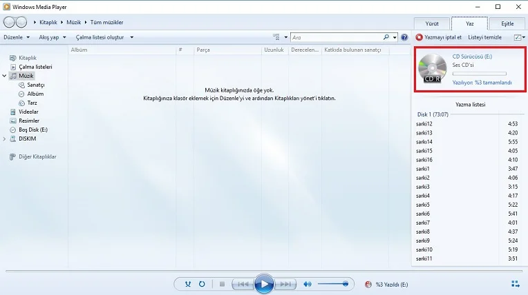The width and height of the screenshot is (528, 295).
Task: Click the burning status disc icon
Action: coord(368,284)
